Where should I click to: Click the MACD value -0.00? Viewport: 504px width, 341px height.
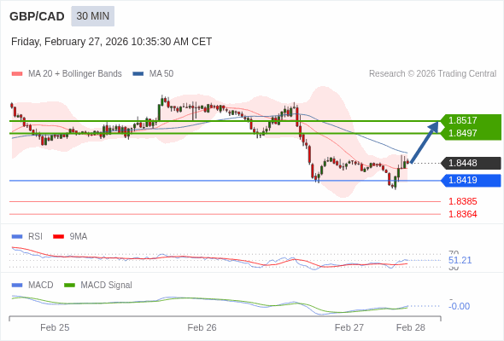pyautogui.click(x=459, y=306)
